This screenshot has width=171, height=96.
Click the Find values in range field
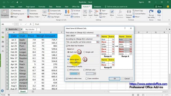81,36
